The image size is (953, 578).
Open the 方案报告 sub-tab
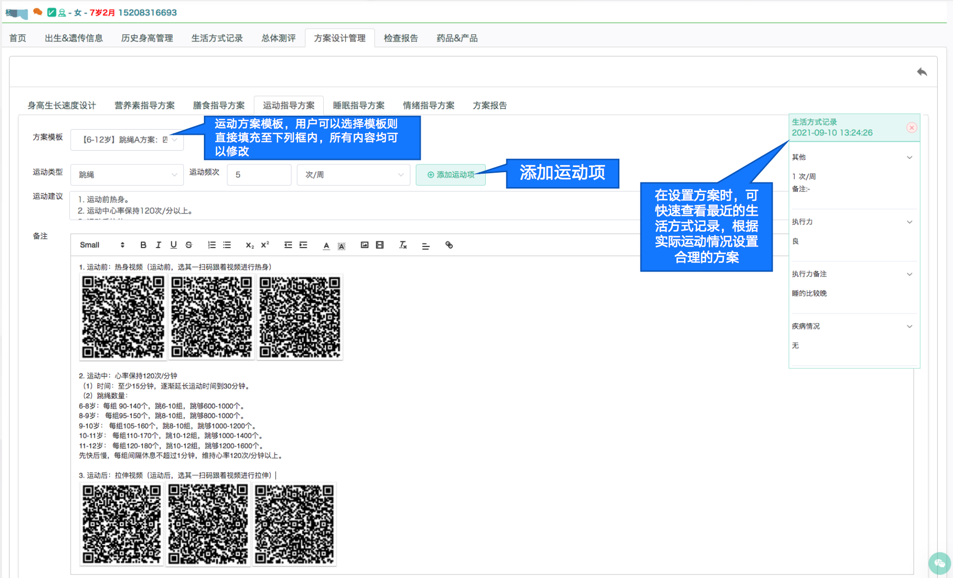coord(490,105)
